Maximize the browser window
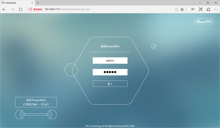 click(208, 3)
